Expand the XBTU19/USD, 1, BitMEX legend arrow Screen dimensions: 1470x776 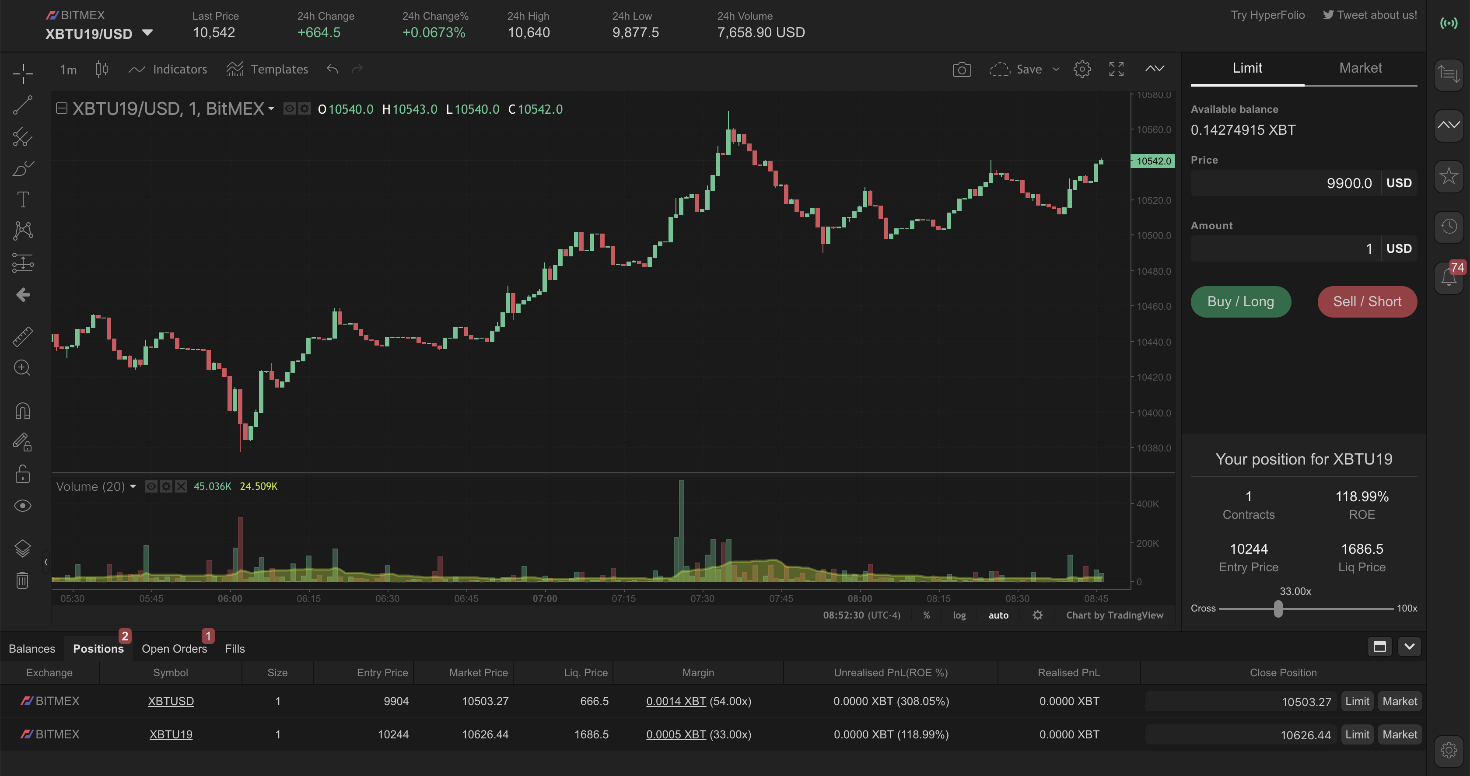tap(272, 108)
